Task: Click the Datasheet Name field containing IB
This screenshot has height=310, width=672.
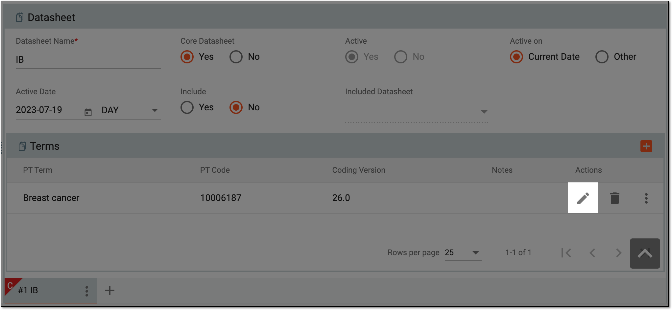Action: 88,60
